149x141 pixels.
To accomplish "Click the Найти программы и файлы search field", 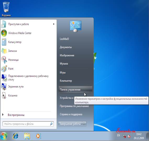I will [x=28, y=124].
